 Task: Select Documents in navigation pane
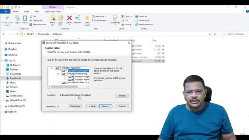point(15,74)
